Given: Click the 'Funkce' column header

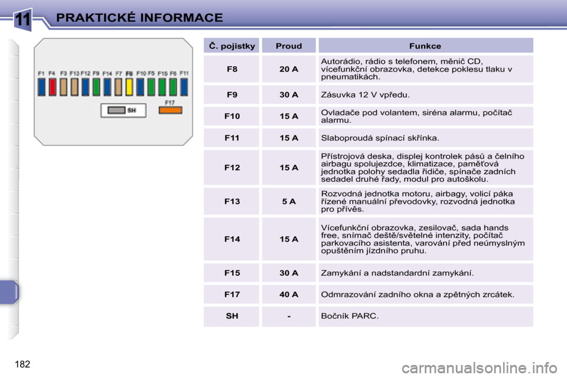Looking at the screenshot, I should pos(426,46).
